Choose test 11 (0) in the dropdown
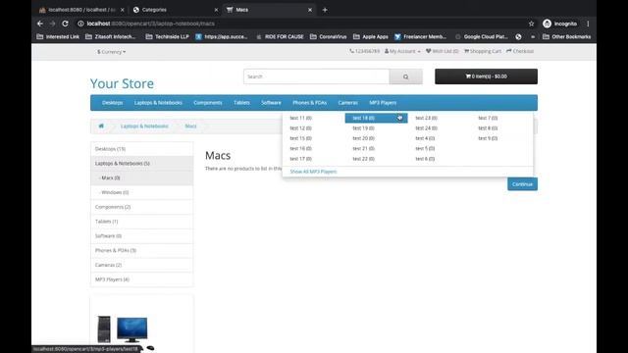 tap(301, 118)
